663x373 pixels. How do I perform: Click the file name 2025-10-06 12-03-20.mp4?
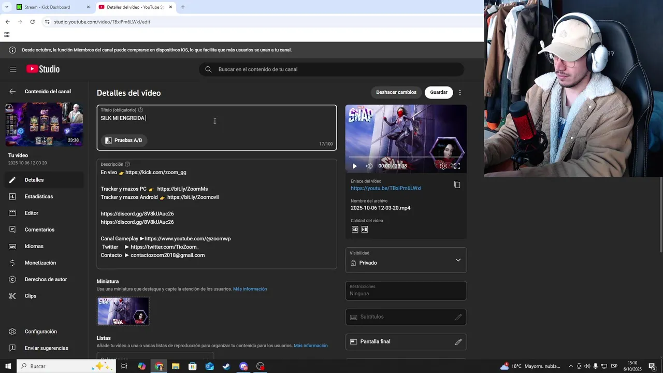pos(380,208)
